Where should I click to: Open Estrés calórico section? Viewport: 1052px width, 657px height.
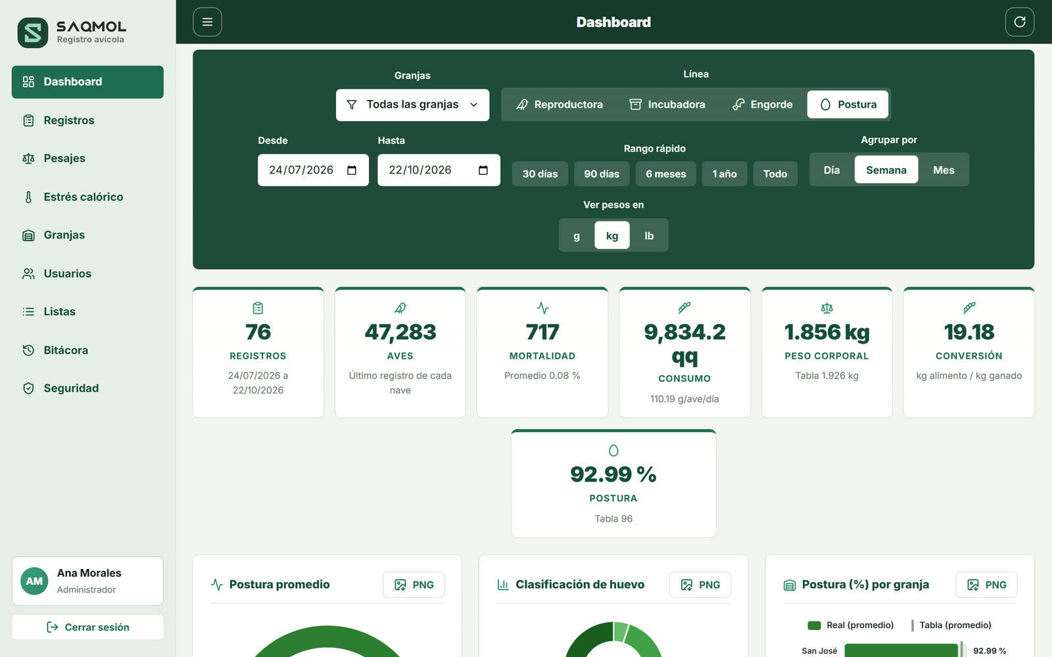pos(87,197)
